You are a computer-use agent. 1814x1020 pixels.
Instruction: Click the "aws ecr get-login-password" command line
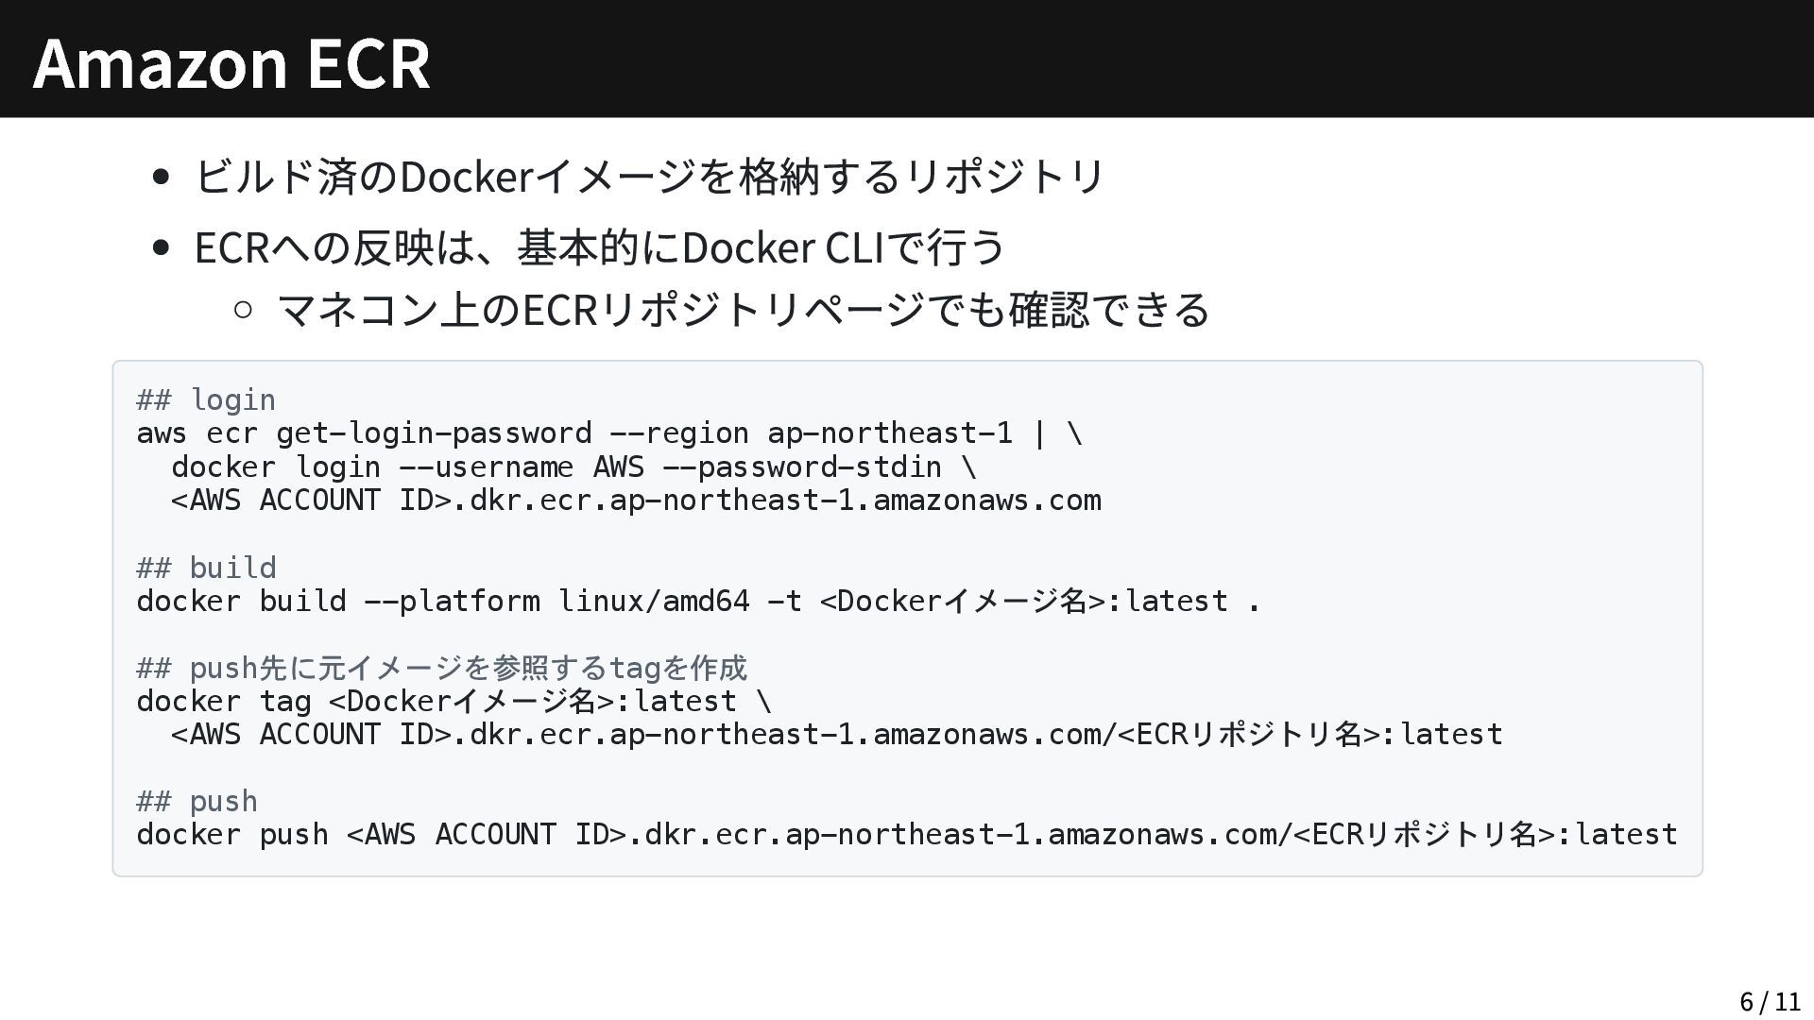[608, 433]
